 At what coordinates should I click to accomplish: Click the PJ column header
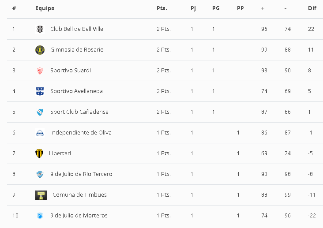[x=193, y=8]
